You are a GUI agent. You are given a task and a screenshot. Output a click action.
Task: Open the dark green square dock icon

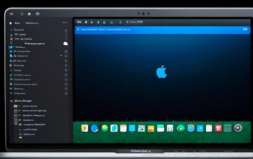tap(227, 128)
